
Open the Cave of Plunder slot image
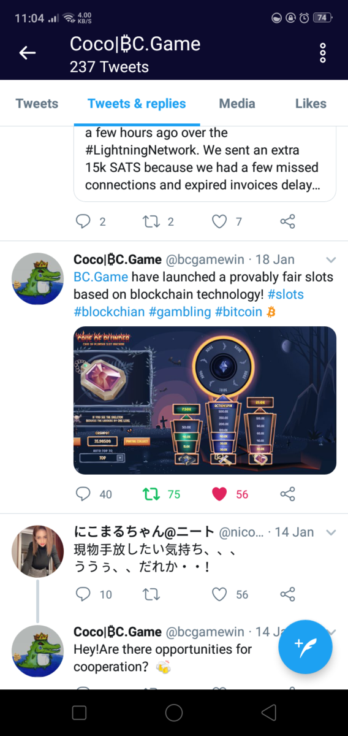click(205, 401)
